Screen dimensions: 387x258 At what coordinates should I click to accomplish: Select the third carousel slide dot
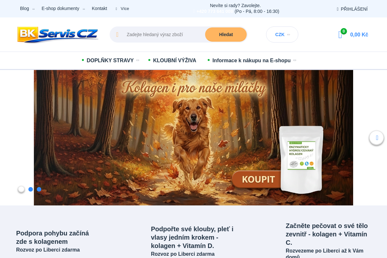point(39,189)
